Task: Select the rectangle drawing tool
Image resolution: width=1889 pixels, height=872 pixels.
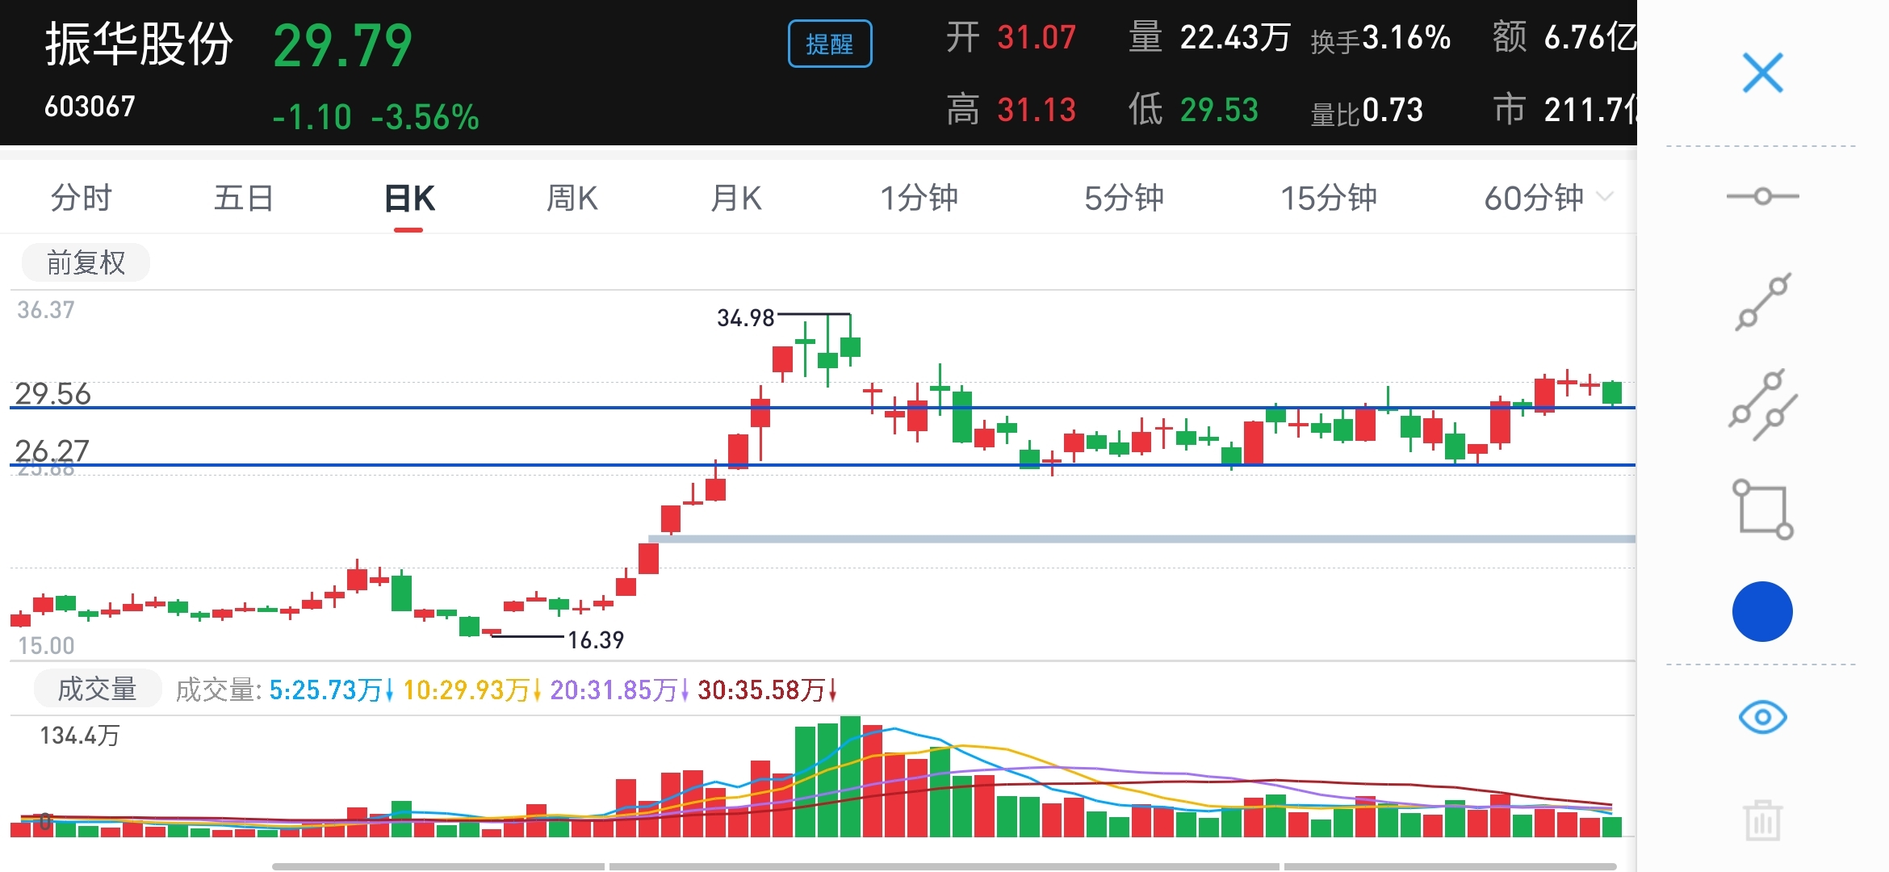Action: click(x=1762, y=509)
